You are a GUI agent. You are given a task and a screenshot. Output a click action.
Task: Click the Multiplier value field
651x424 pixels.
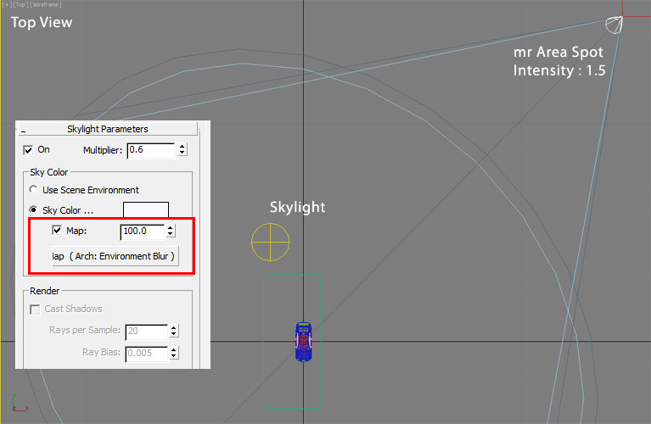pos(151,150)
